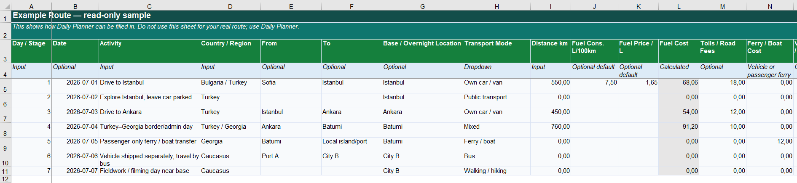Click the 'Fuel Cons. L/100km' header
Screen dimensions: 797x183
[x=594, y=51]
